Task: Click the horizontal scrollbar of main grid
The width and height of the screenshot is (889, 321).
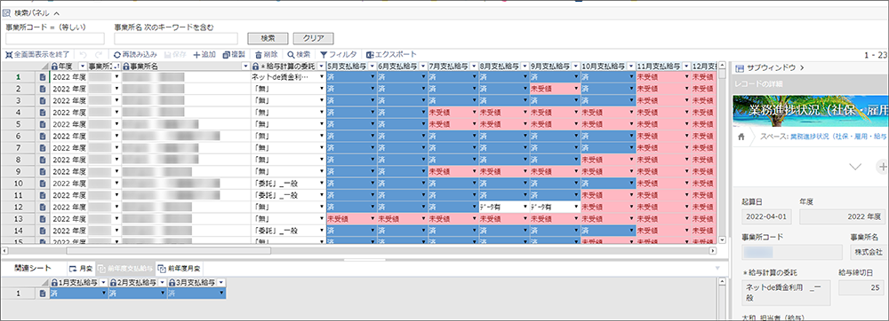Action: coord(169,250)
